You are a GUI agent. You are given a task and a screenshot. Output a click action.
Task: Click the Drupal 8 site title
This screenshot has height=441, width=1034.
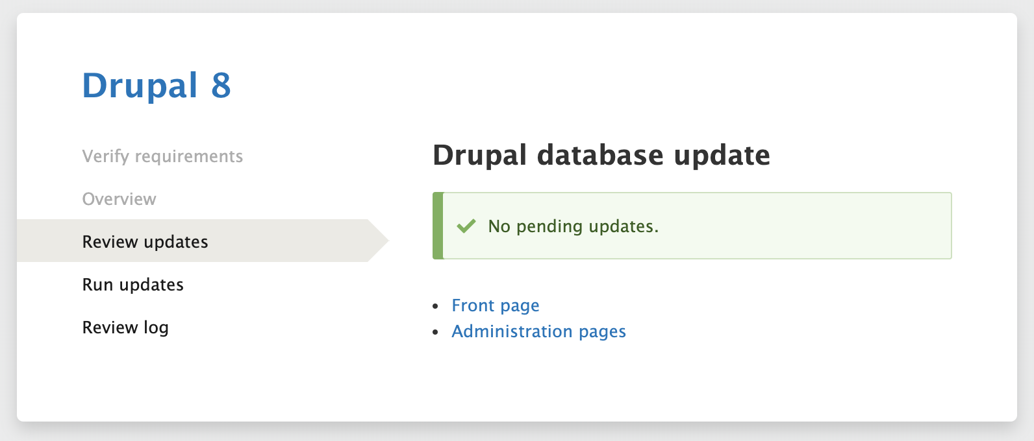(x=157, y=85)
